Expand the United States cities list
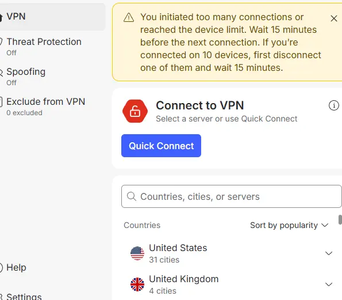The image size is (342, 300). [x=328, y=253]
